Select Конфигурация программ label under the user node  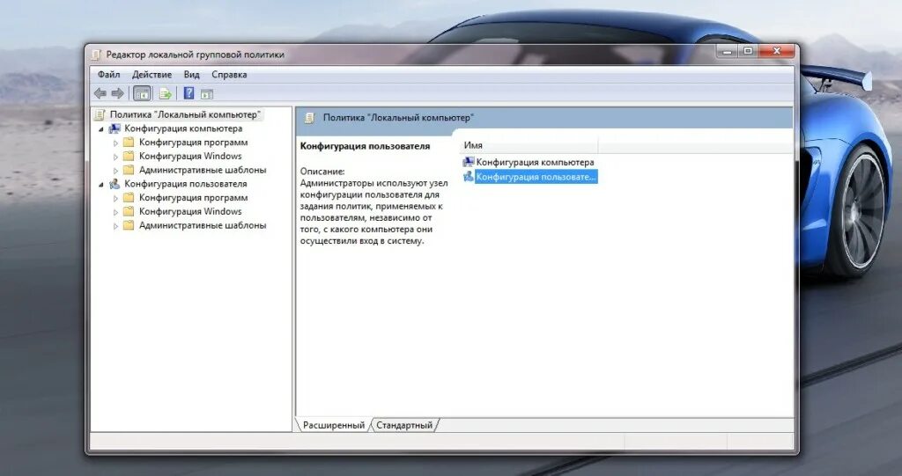(x=193, y=197)
